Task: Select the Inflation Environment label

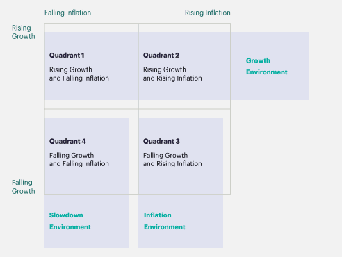Action: [165, 221]
